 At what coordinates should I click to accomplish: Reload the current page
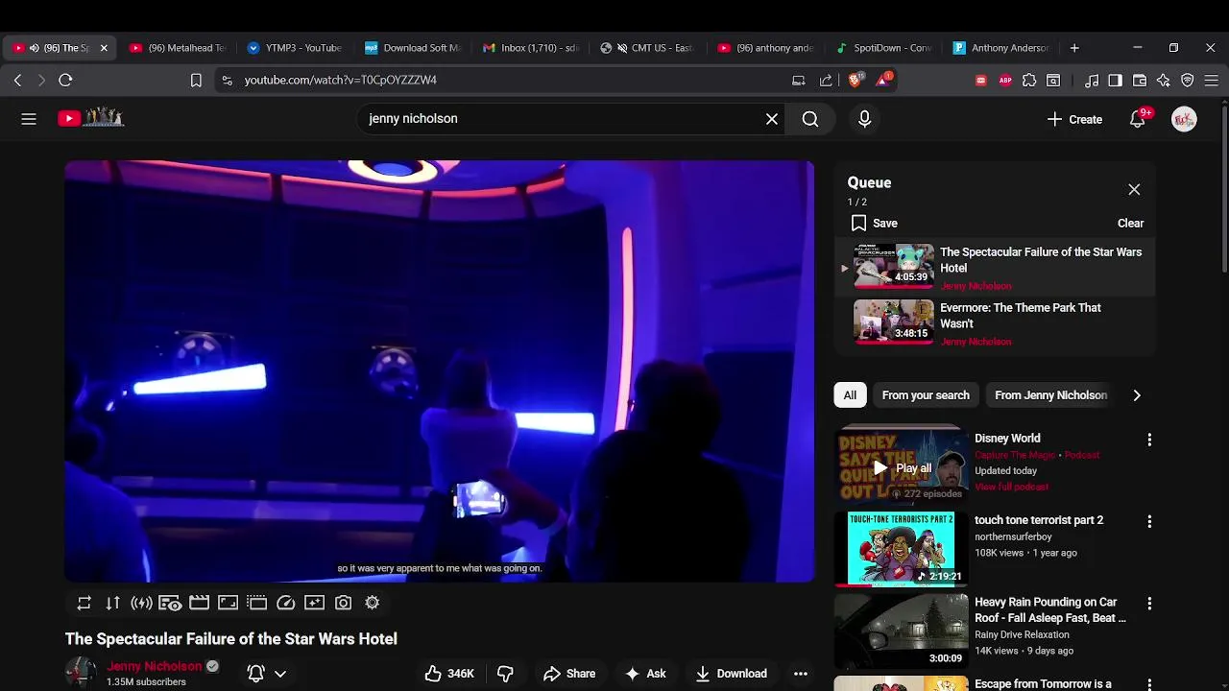pos(65,81)
